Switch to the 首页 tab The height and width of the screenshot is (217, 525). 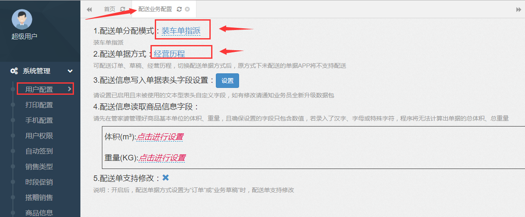[110, 9]
